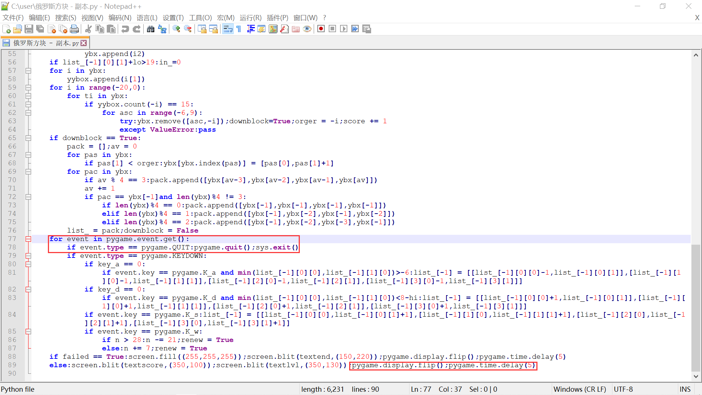702x395 pixels.
Task: Open the ? help menu
Action: pos(324,18)
